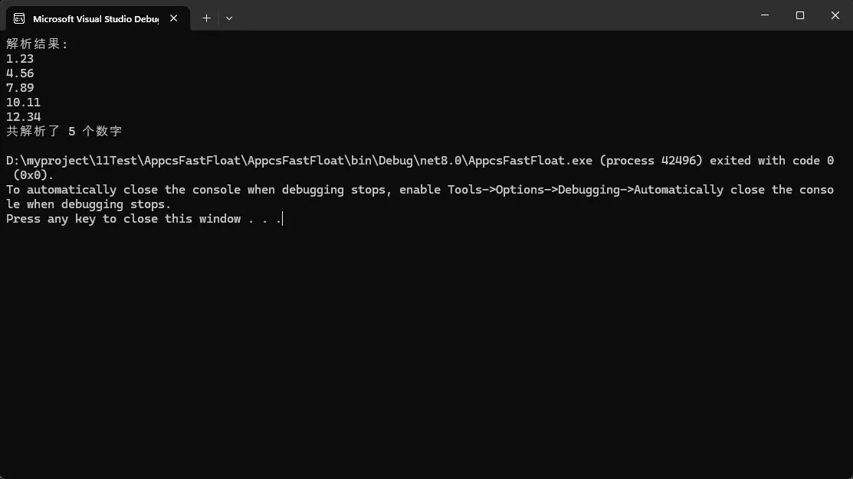Expand the new tab profile dropdown chevron
This screenshot has width=853, height=479.
229,18
